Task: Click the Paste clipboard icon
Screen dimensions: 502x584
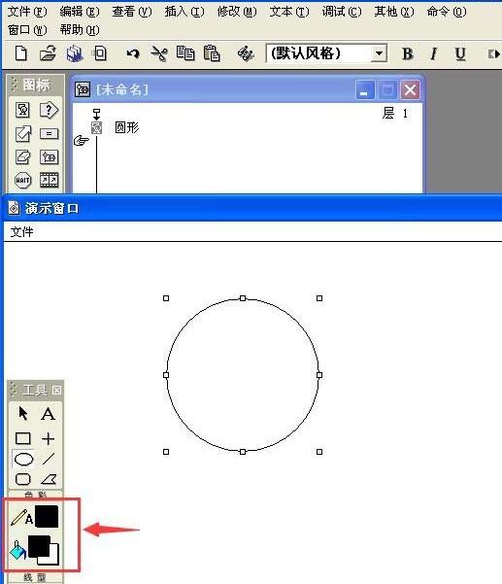Action: pos(212,53)
